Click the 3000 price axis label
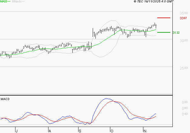The width and height of the screenshot is (190, 133). point(184,41)
